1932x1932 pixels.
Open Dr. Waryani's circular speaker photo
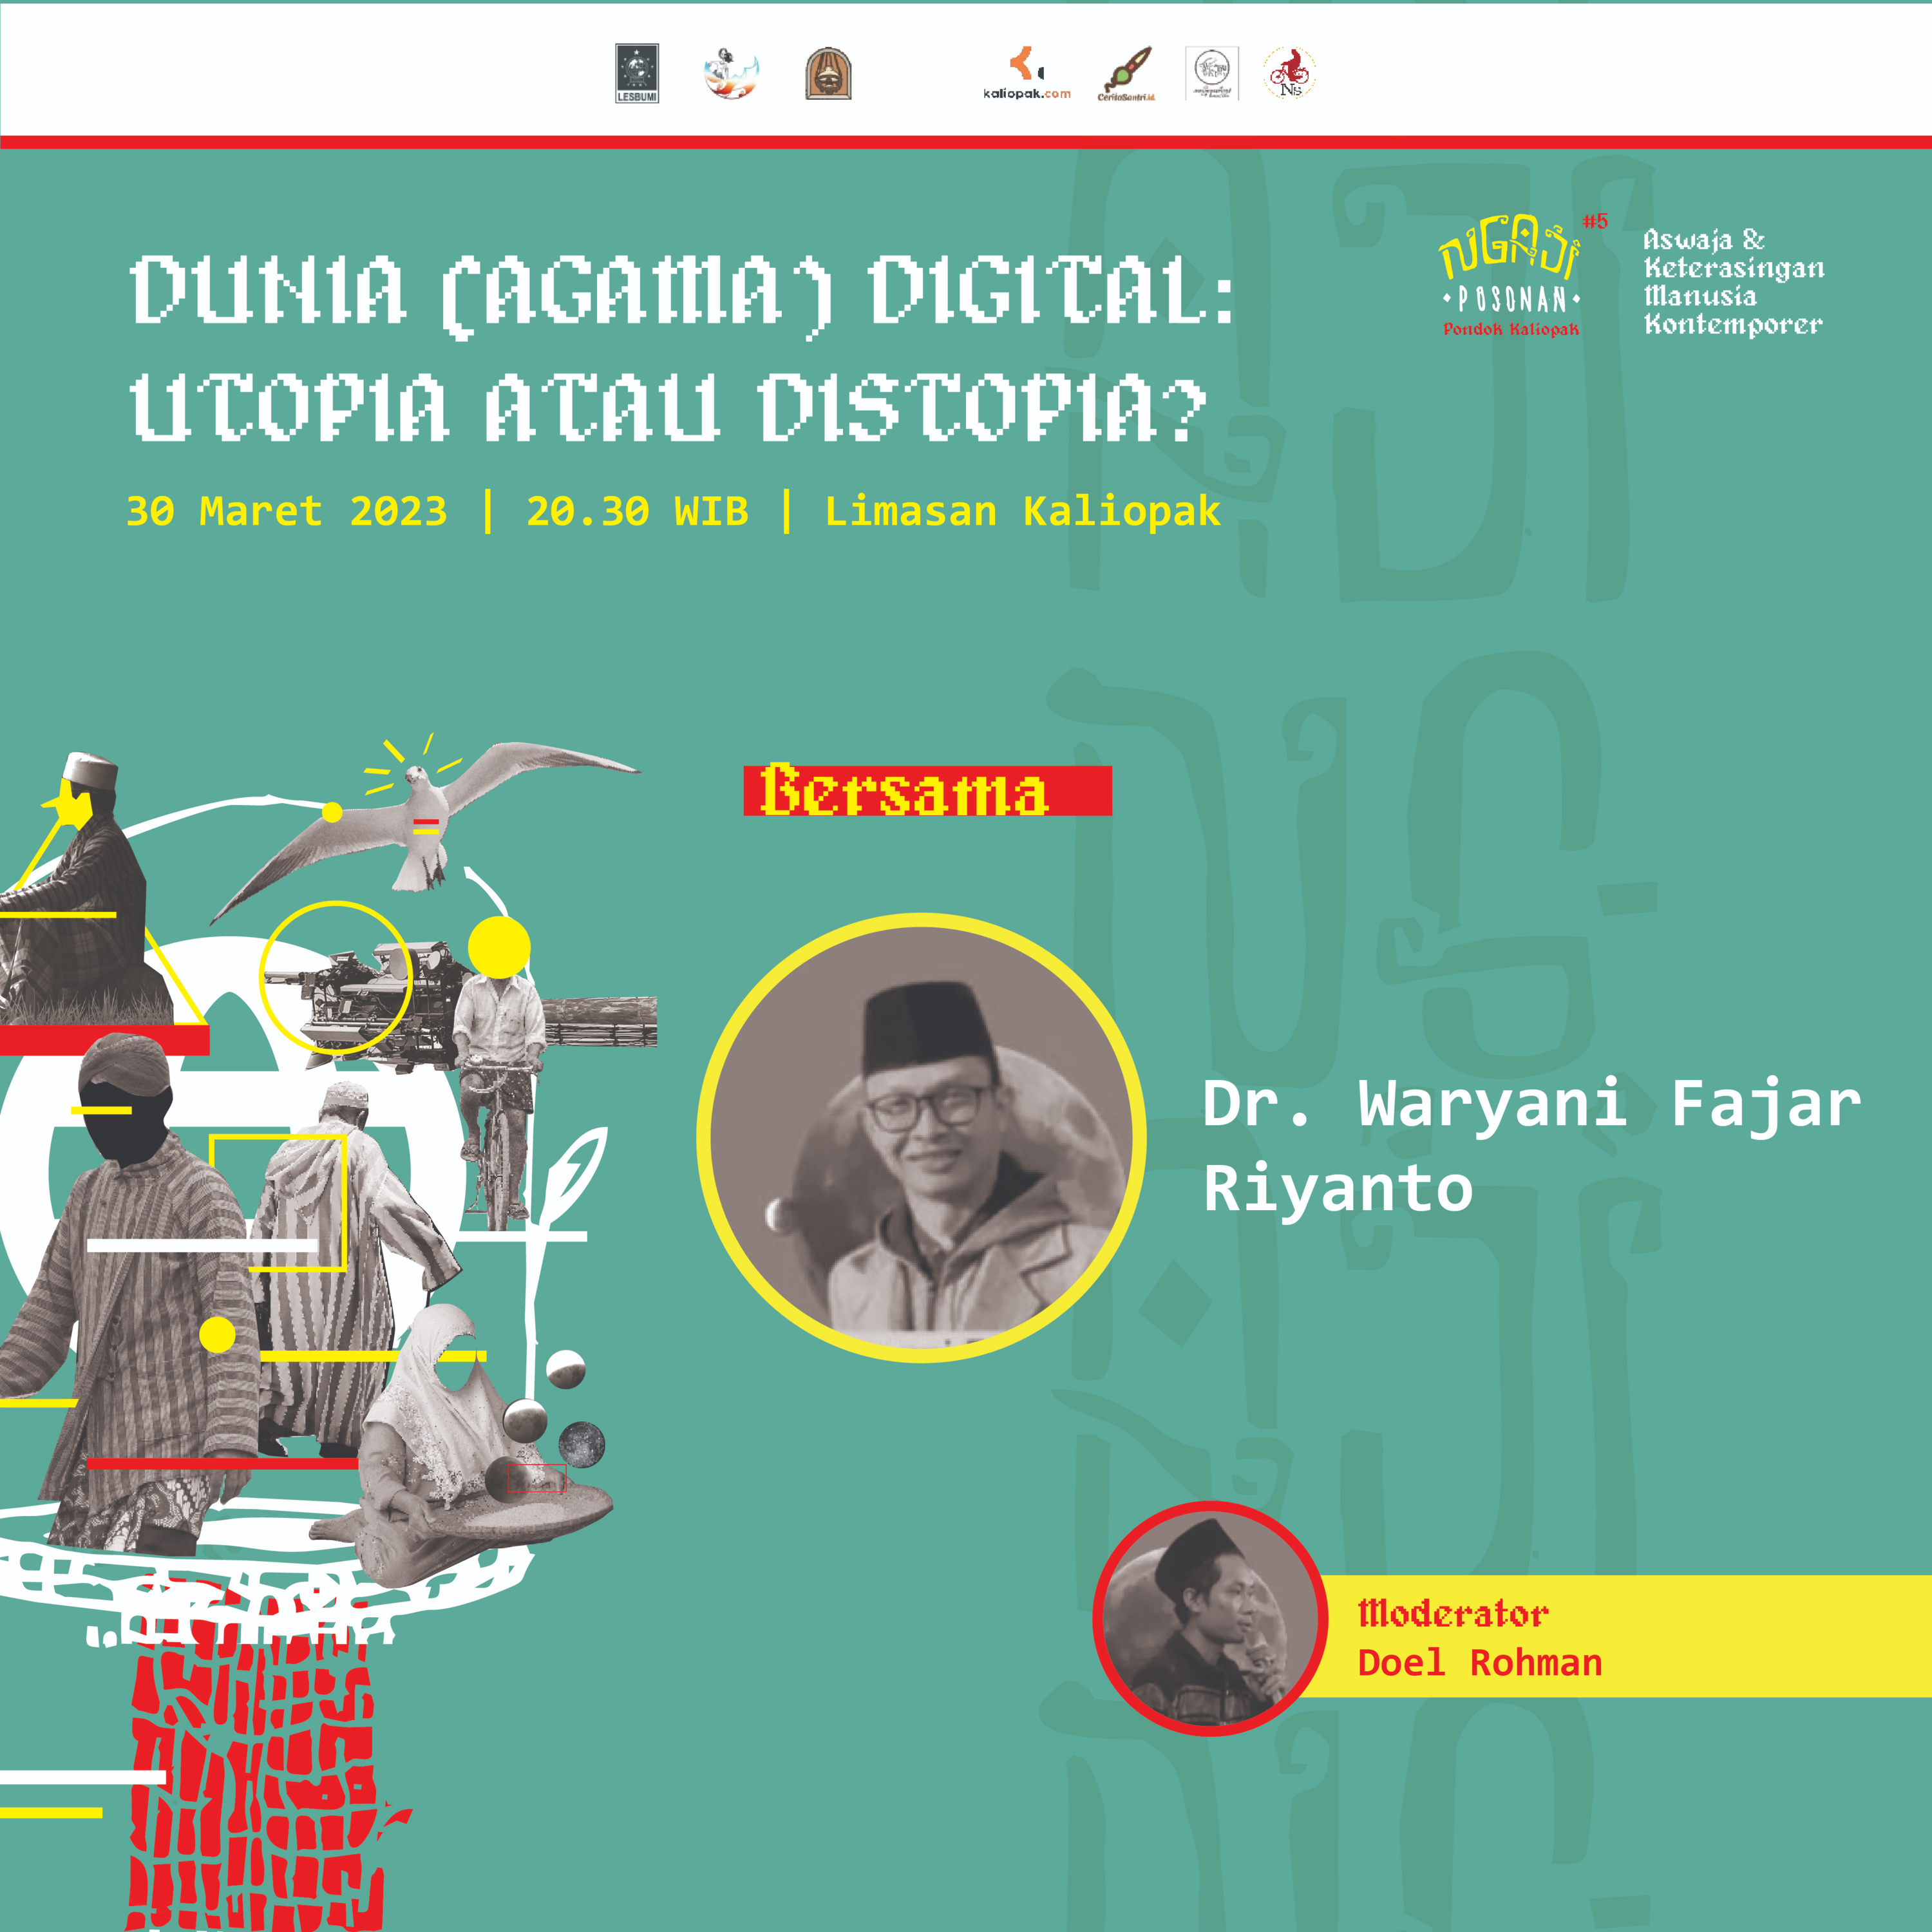(921, 1137)
